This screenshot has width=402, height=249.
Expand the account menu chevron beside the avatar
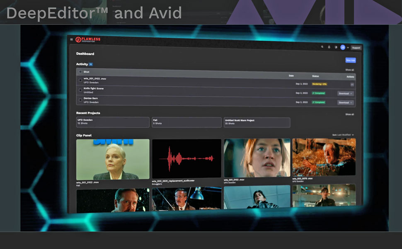pos(348,48)
